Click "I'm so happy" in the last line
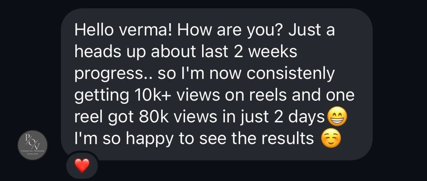Screen dimensions: 427x181 [118, 139]
